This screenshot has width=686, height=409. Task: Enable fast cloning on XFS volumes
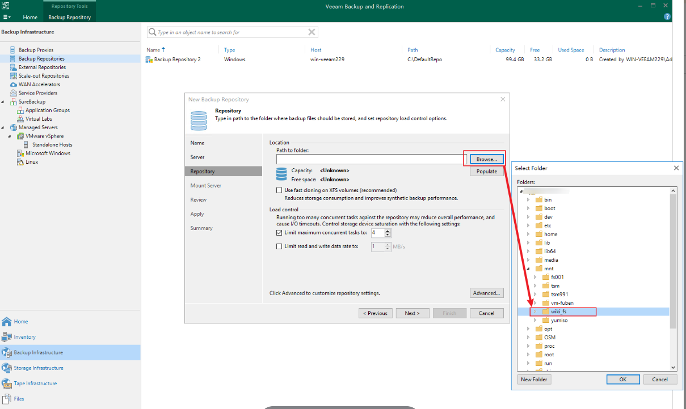tap(279, 190)
